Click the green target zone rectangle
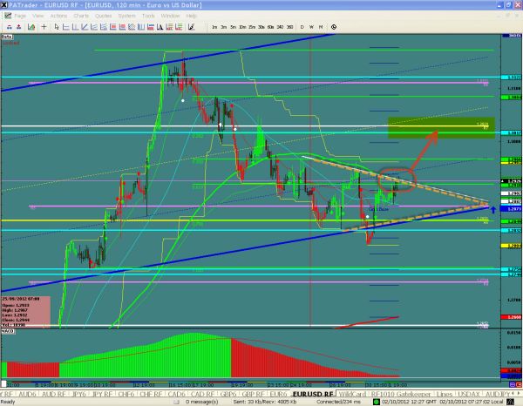 (441, 129)
